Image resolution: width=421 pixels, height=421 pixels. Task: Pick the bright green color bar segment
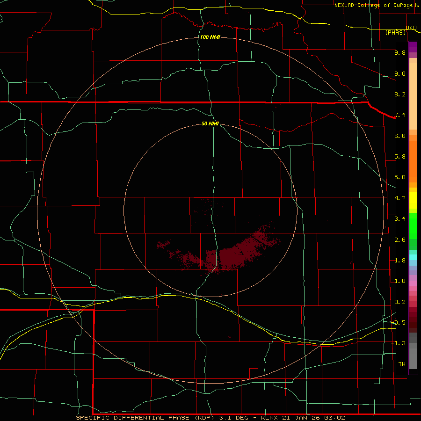(x=413, y=225)
